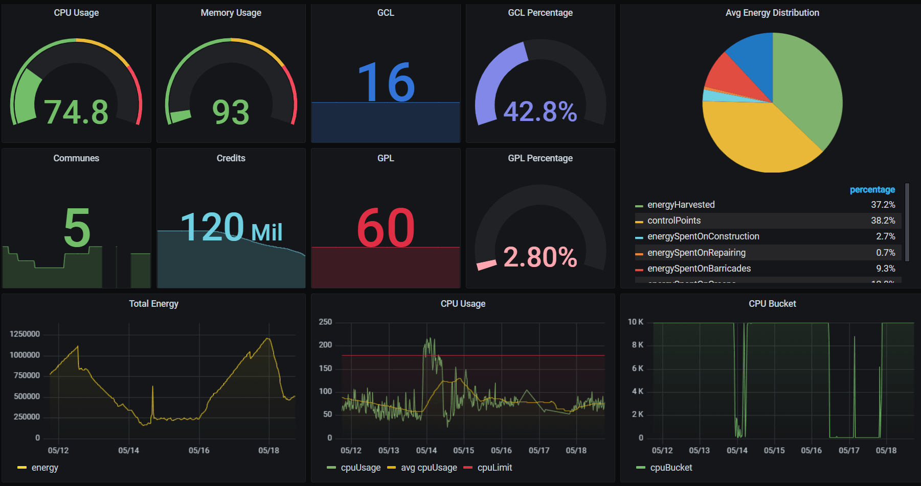Open the Credits panel title menu
The width and height of the screenshot is (921, 486).
[x=231, y=158]
